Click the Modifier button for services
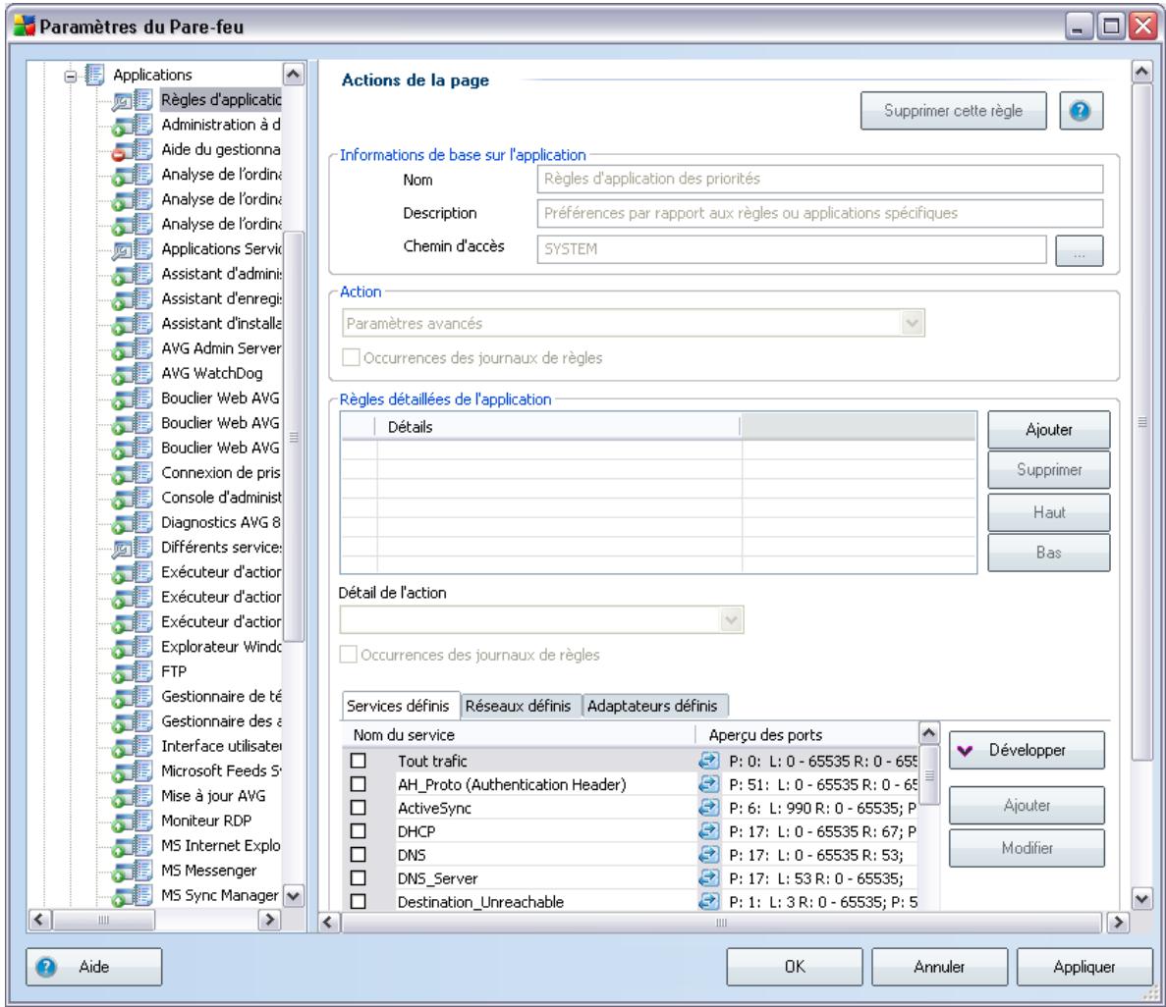 click(x=1027, y=848)
